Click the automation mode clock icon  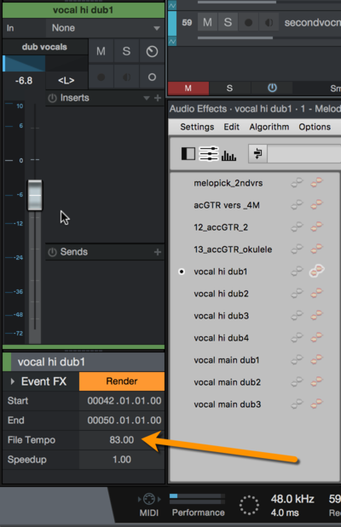pyautogui.click(x=152, y=51)
